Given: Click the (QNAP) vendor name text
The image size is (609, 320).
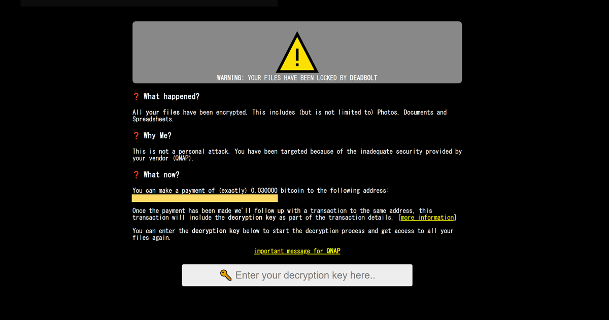Looking at the screenshot, I should 183,158.
